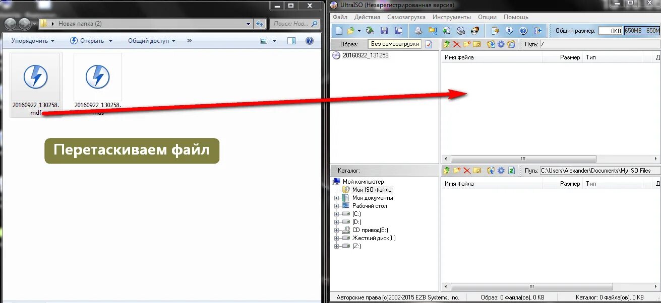
Task: Click the Open CD/DVD disc icon
Action: 370,31
